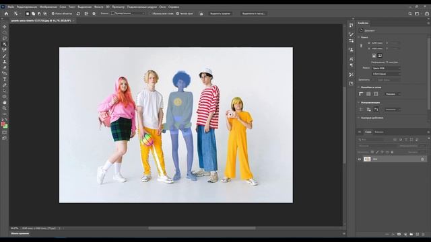Toggle Quick Mask mode in toolbox

[x=5, y=132]
